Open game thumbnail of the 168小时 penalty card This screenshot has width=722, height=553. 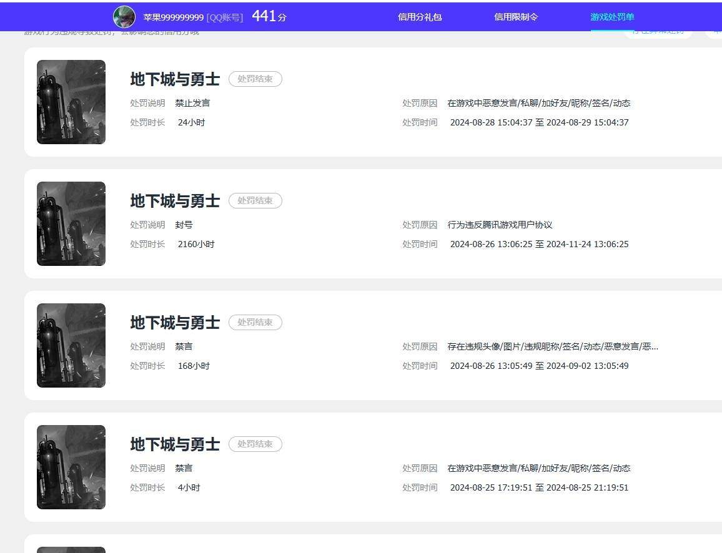(x=71, y=346)
